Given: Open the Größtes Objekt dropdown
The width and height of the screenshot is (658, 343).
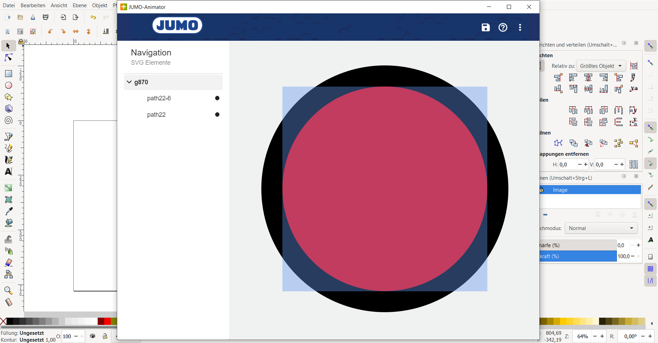Looking at the screenshot, I should pos(601,66).
